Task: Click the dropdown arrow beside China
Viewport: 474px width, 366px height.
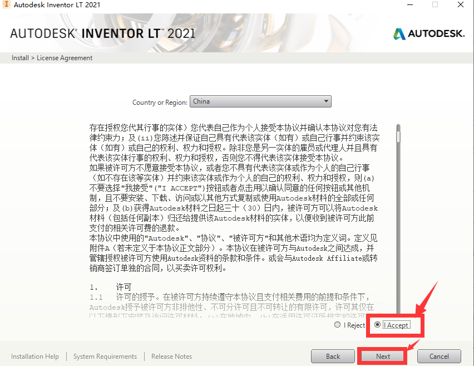Action: (x=326, y=101)
